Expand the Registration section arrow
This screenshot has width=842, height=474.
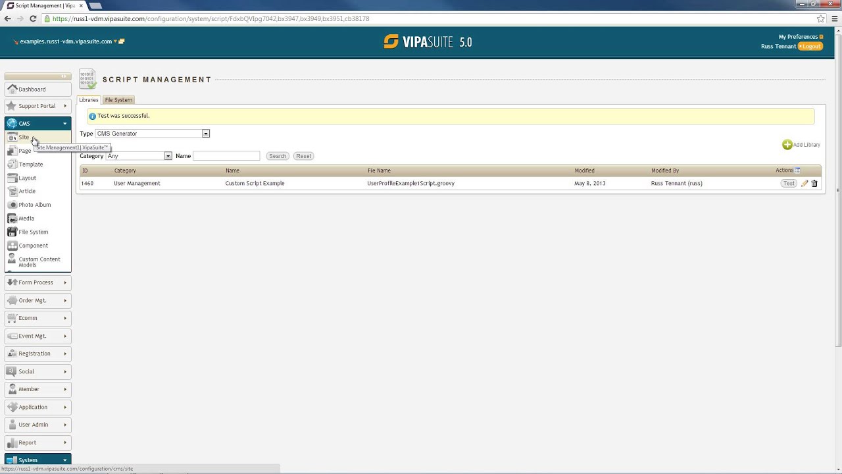point(64,354)
